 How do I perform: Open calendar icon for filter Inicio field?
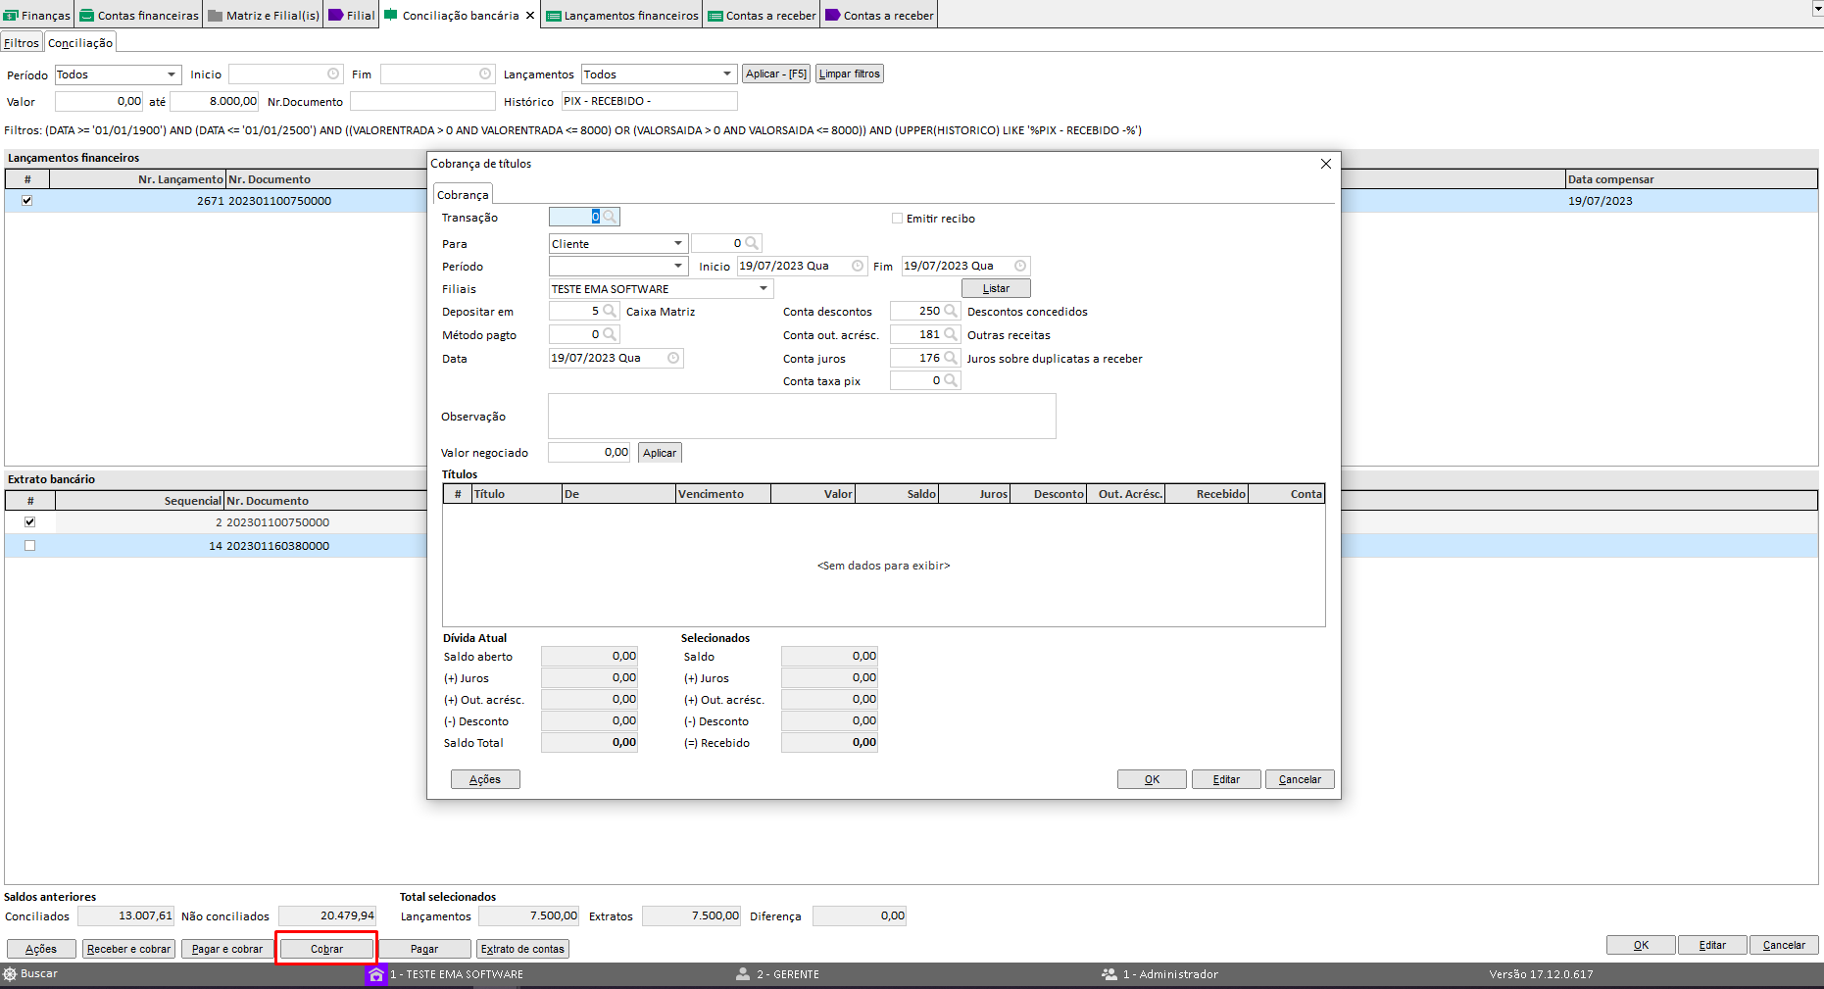tap(333, 74)
